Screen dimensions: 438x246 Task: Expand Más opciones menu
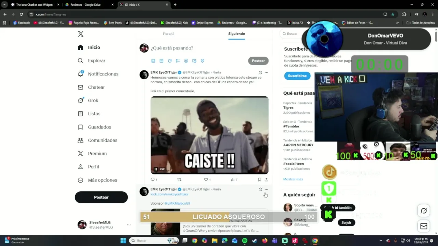[x=98, y=180]
